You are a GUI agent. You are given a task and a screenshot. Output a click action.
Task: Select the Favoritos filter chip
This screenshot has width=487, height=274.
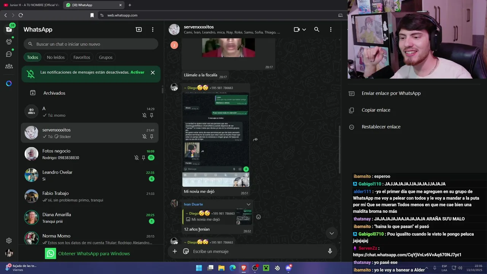[82, 57]
